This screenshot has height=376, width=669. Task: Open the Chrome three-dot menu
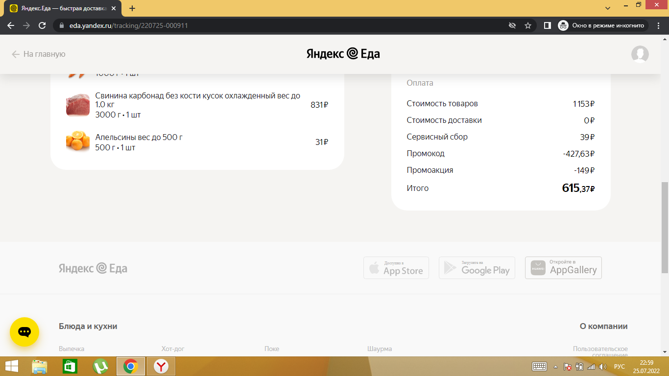pos(659,25)
